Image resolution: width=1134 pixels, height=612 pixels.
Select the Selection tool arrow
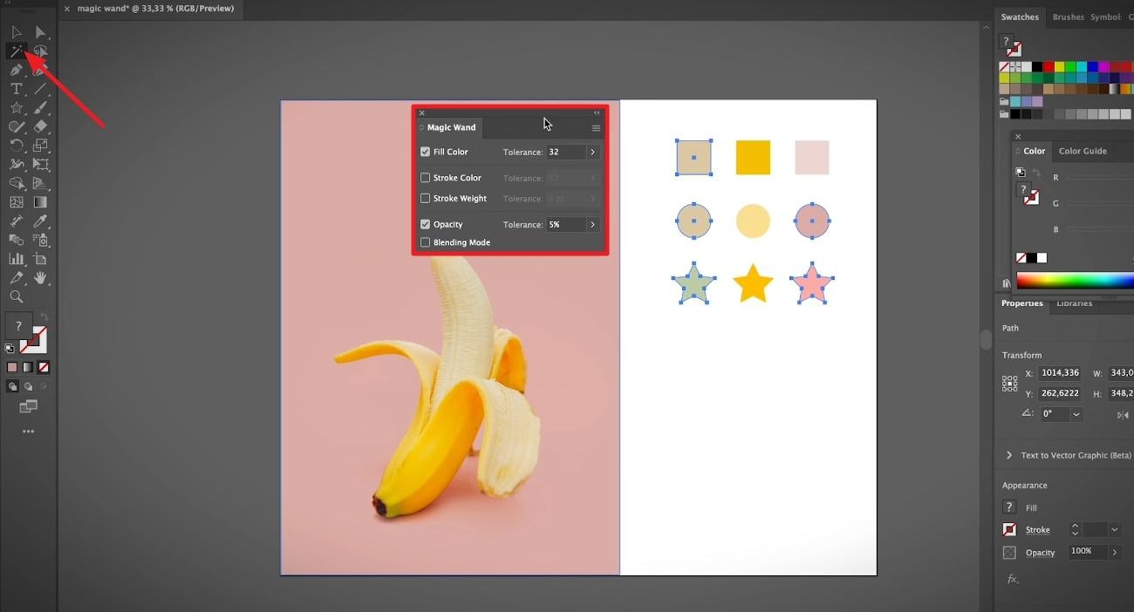pos(17,32)
